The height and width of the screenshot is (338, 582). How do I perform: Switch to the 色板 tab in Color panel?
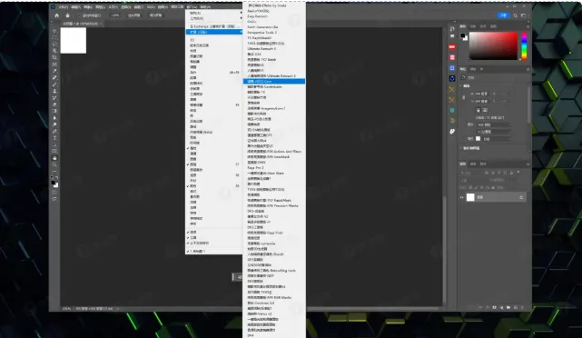(x=473, y=26)
